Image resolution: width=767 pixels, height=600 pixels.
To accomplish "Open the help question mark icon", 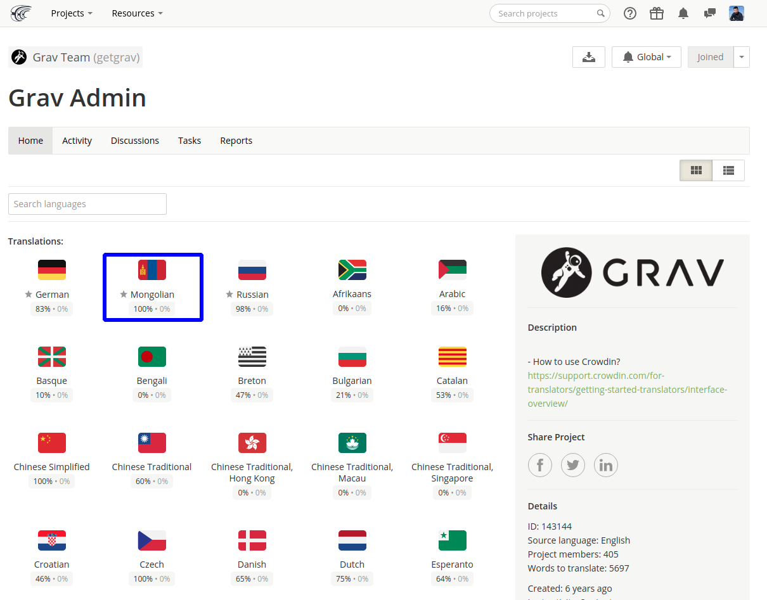I will click(x=630, y=13).
